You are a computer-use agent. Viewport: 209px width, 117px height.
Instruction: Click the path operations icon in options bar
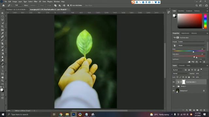55,6
